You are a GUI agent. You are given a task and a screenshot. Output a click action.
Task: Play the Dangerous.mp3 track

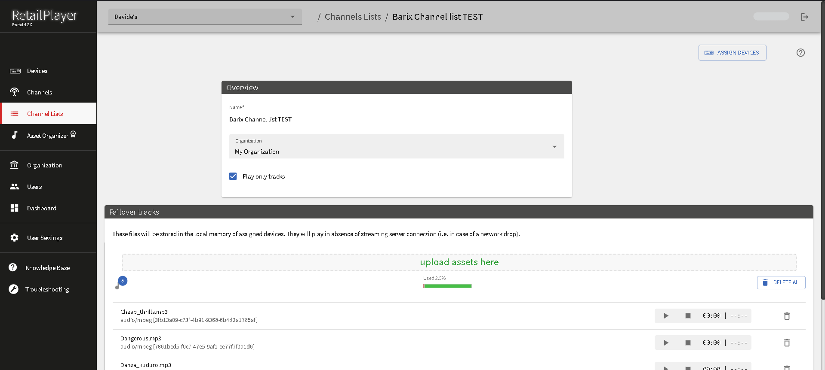pyautogui.click(x=665, y=343)
